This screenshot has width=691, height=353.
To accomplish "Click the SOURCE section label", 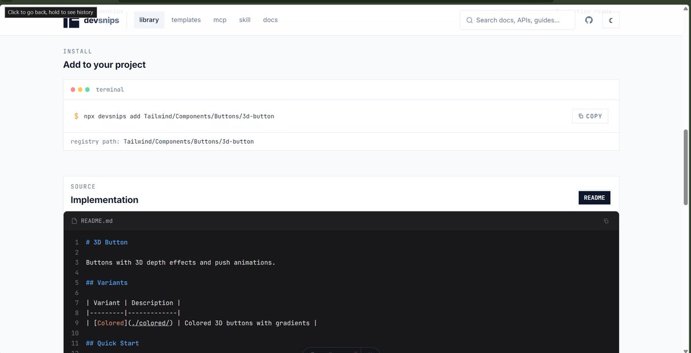I will click(x=83, y=187).
